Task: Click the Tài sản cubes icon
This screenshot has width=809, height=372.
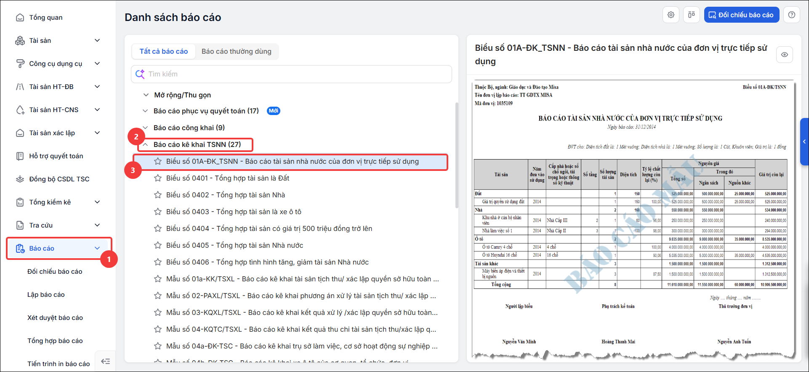Action: pos(20,41)
